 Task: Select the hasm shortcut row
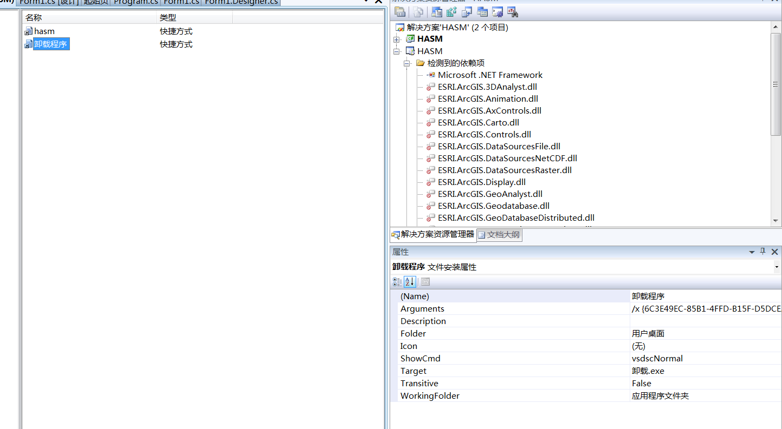click(x=203, y=31)
